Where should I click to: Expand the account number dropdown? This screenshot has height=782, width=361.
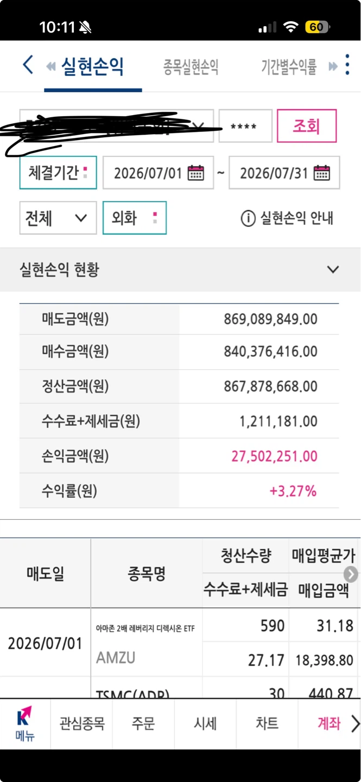(x=117, y=126)
